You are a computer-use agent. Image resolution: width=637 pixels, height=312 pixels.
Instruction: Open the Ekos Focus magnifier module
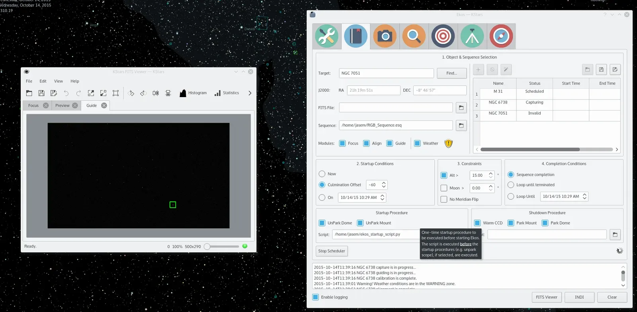414,36
